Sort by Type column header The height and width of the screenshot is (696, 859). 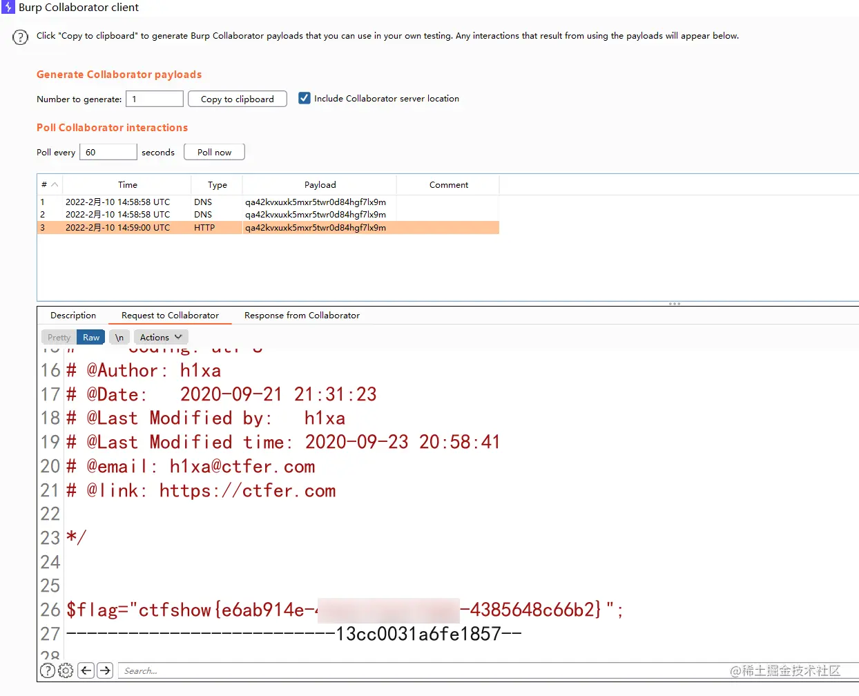218,184
